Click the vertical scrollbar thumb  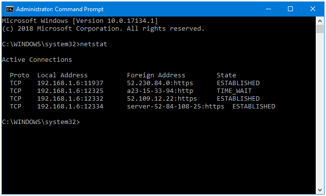320,29
